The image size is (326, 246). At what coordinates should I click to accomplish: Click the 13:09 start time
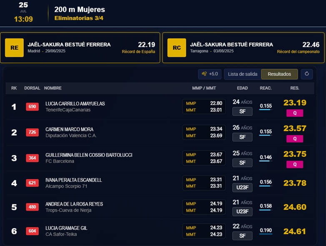pos(23,19)
